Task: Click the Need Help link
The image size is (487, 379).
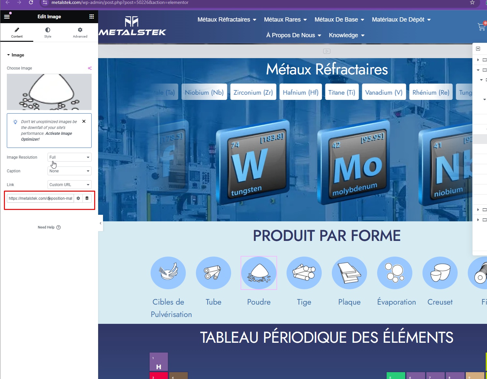Action: [x=49, y=227]
